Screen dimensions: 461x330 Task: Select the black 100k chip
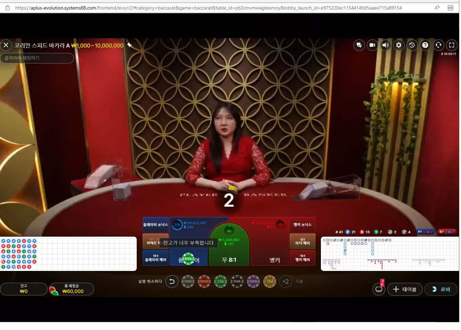237,281
